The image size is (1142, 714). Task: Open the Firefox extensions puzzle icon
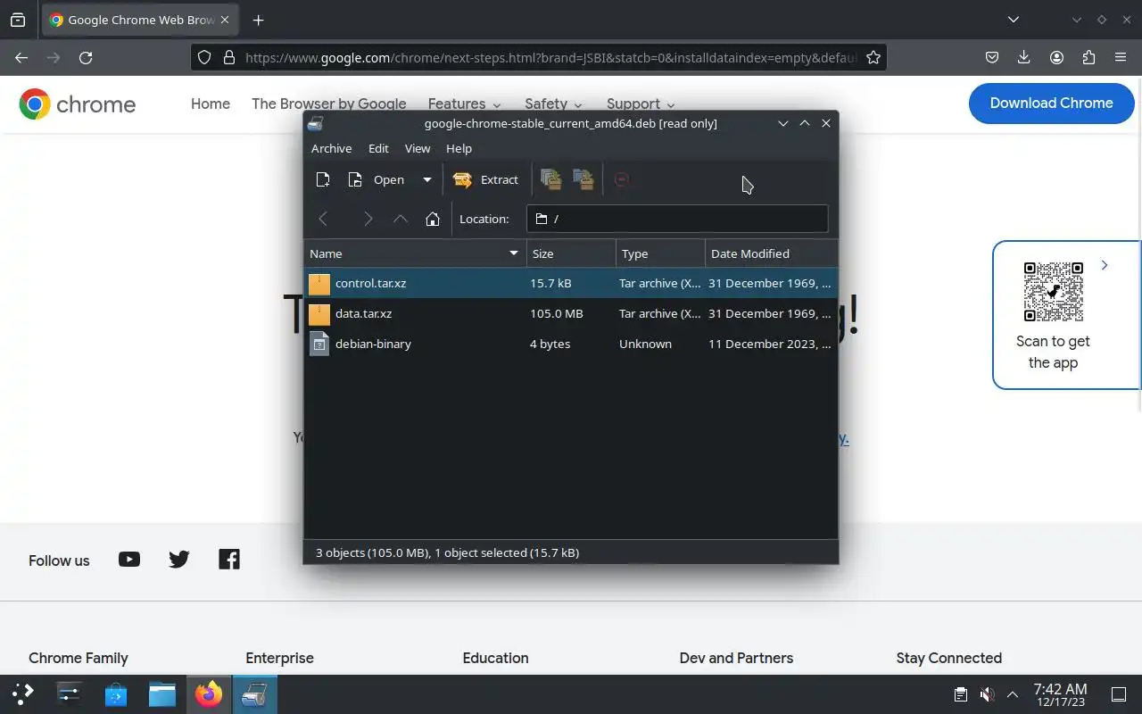point(1088,57)
